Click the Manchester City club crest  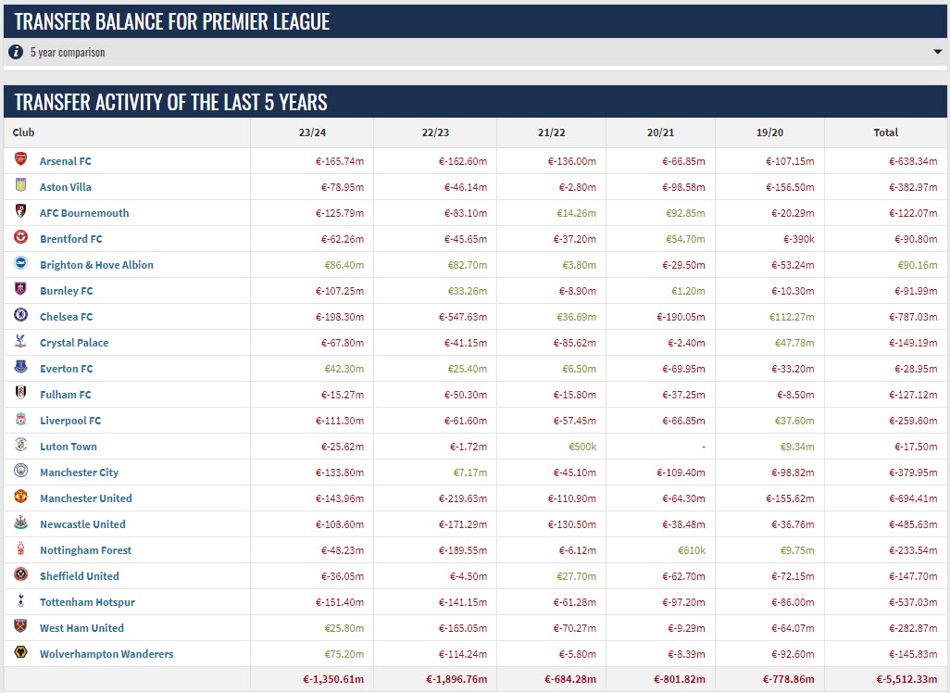(x=20, y=471)
